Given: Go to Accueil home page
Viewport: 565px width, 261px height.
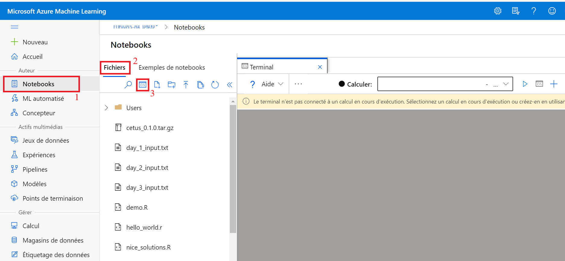Looking at the screenshot, I should coord(27,56).
